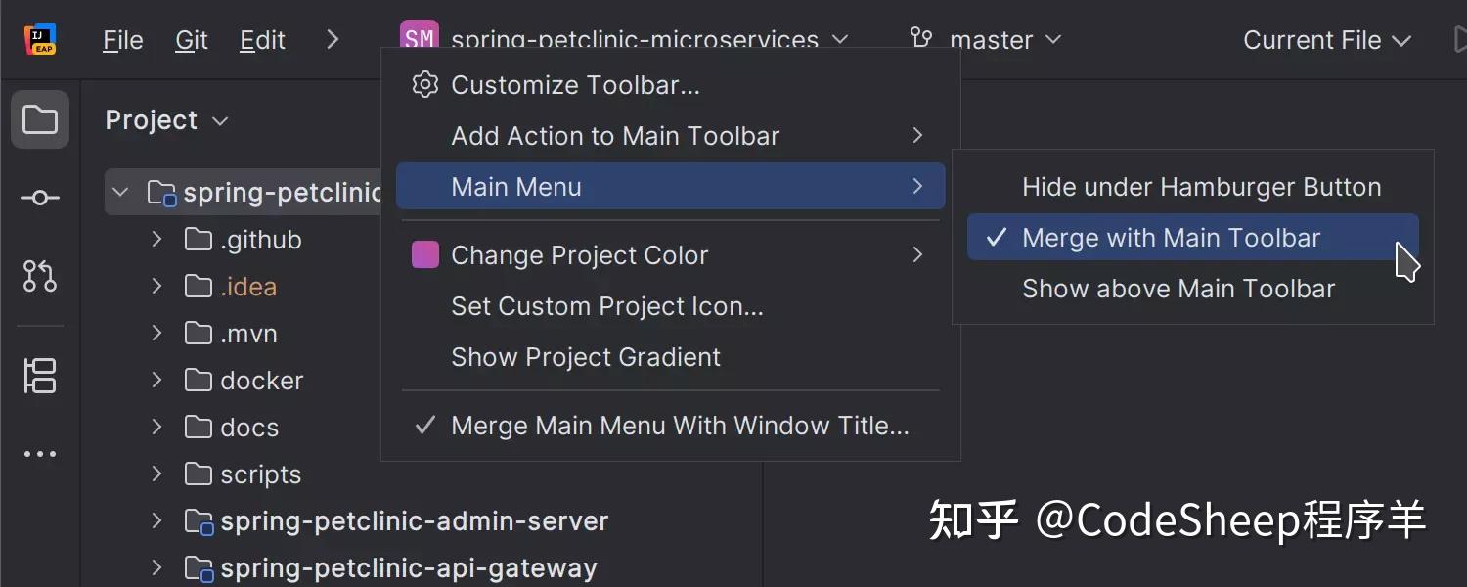The height and width of the screenshot is (587, 1467).
Task: Click Customize Toolbar menu entry
Action: point(575,84)
